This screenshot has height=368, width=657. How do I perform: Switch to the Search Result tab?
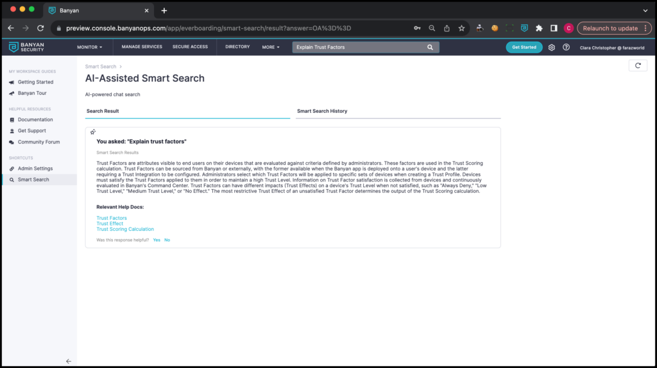187,112
